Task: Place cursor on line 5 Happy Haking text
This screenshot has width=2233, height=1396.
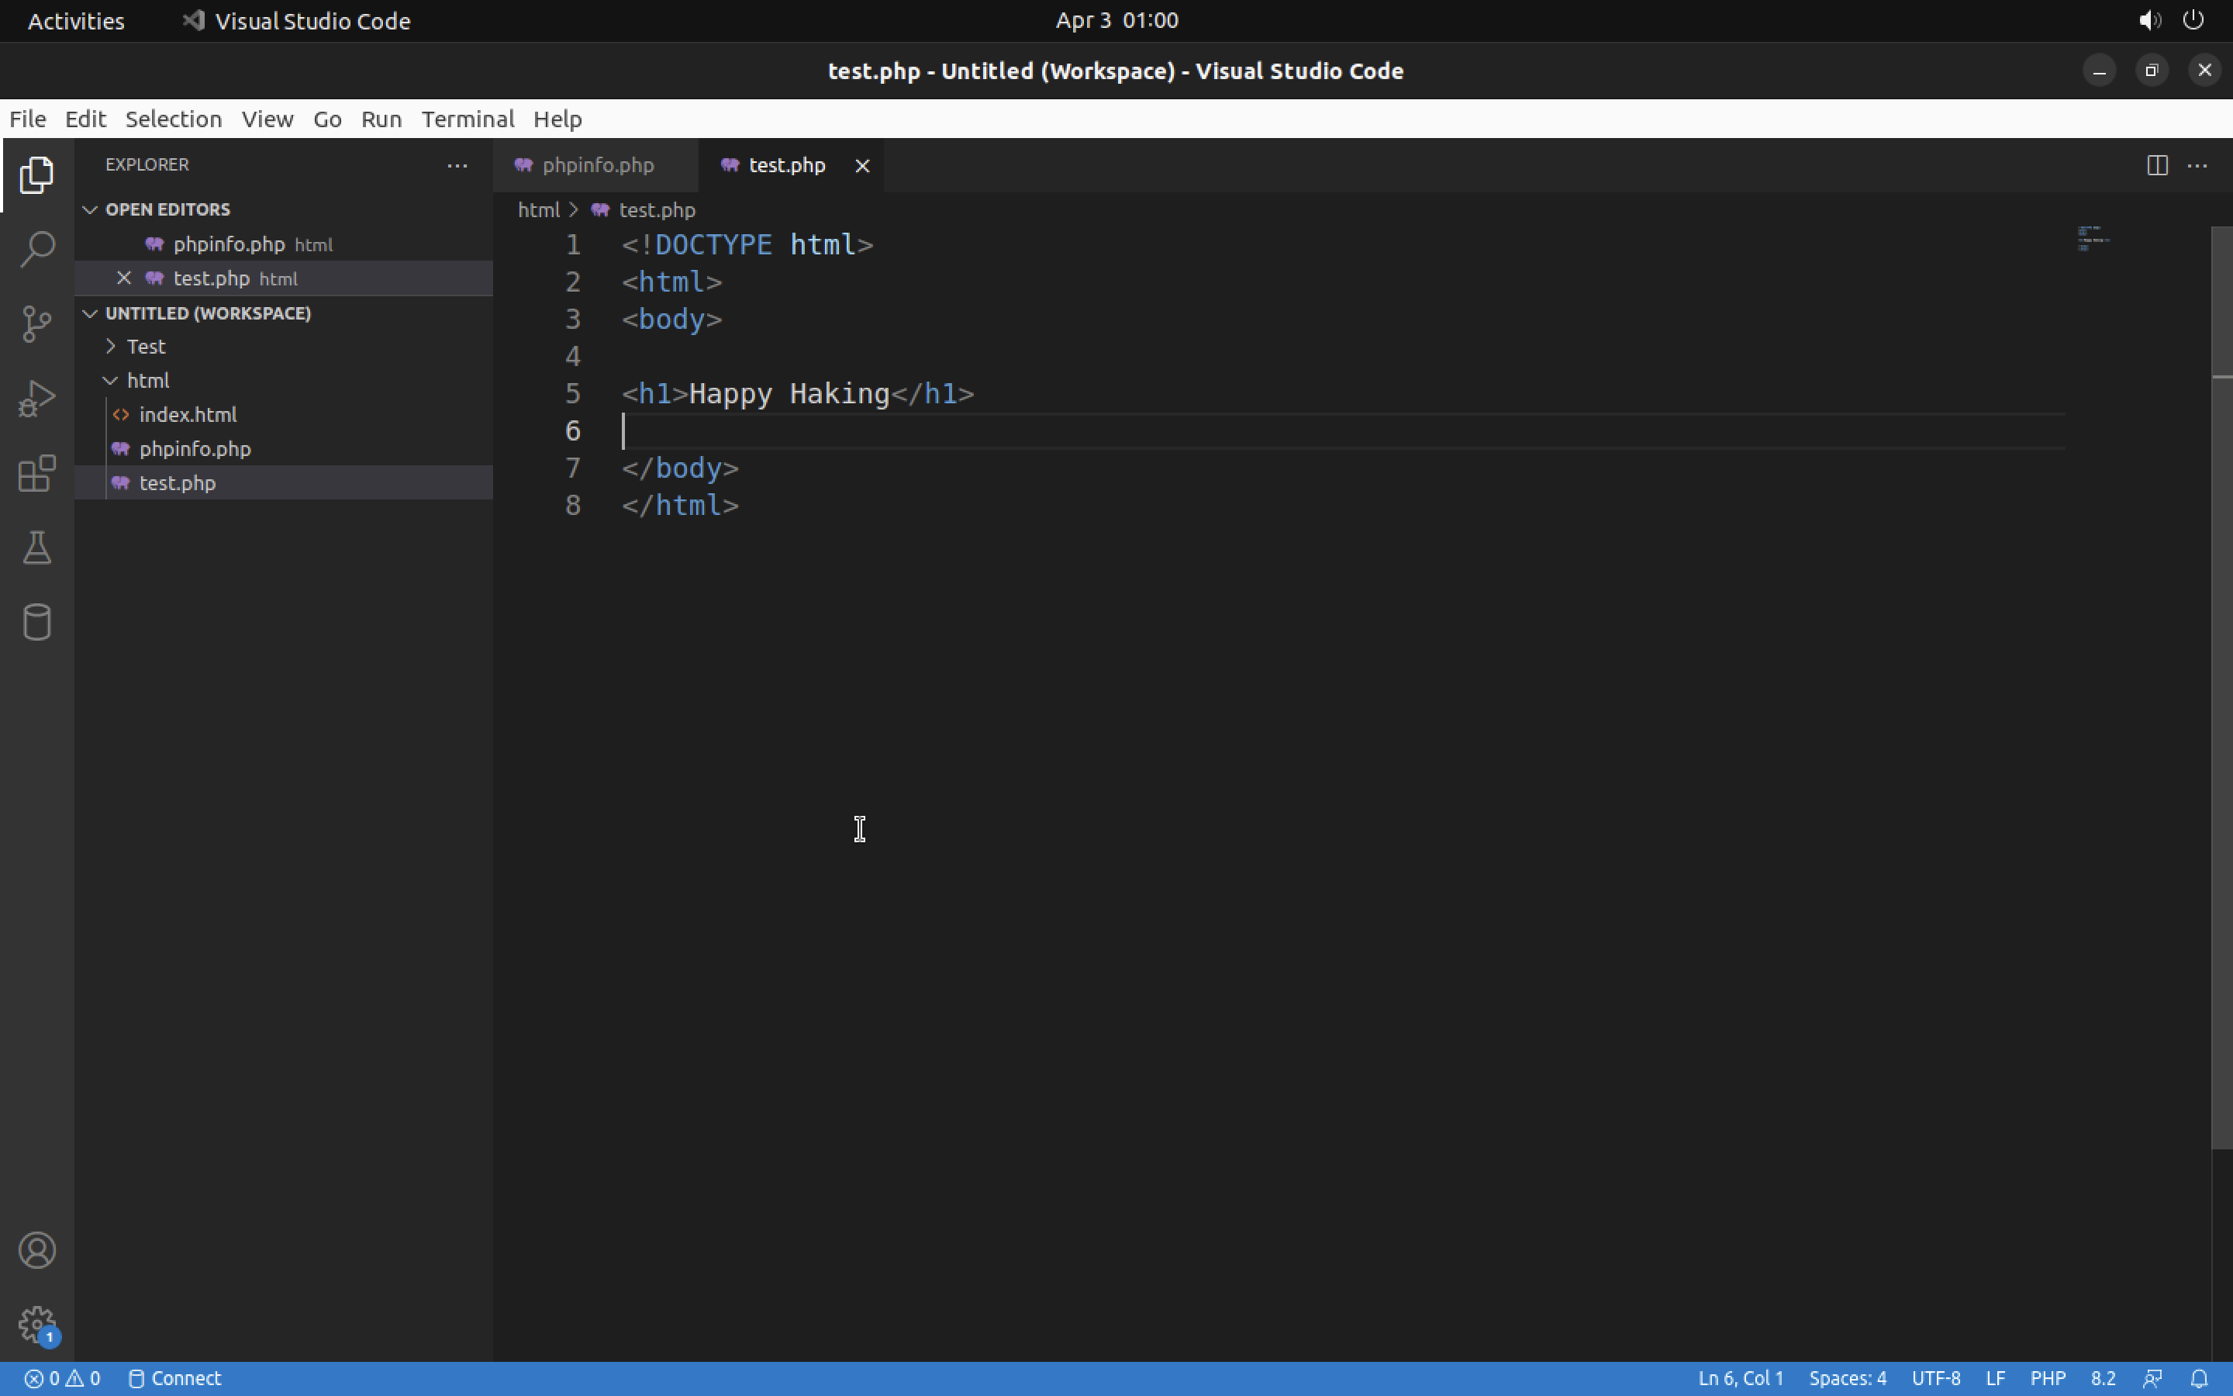Action: (789, 394)
